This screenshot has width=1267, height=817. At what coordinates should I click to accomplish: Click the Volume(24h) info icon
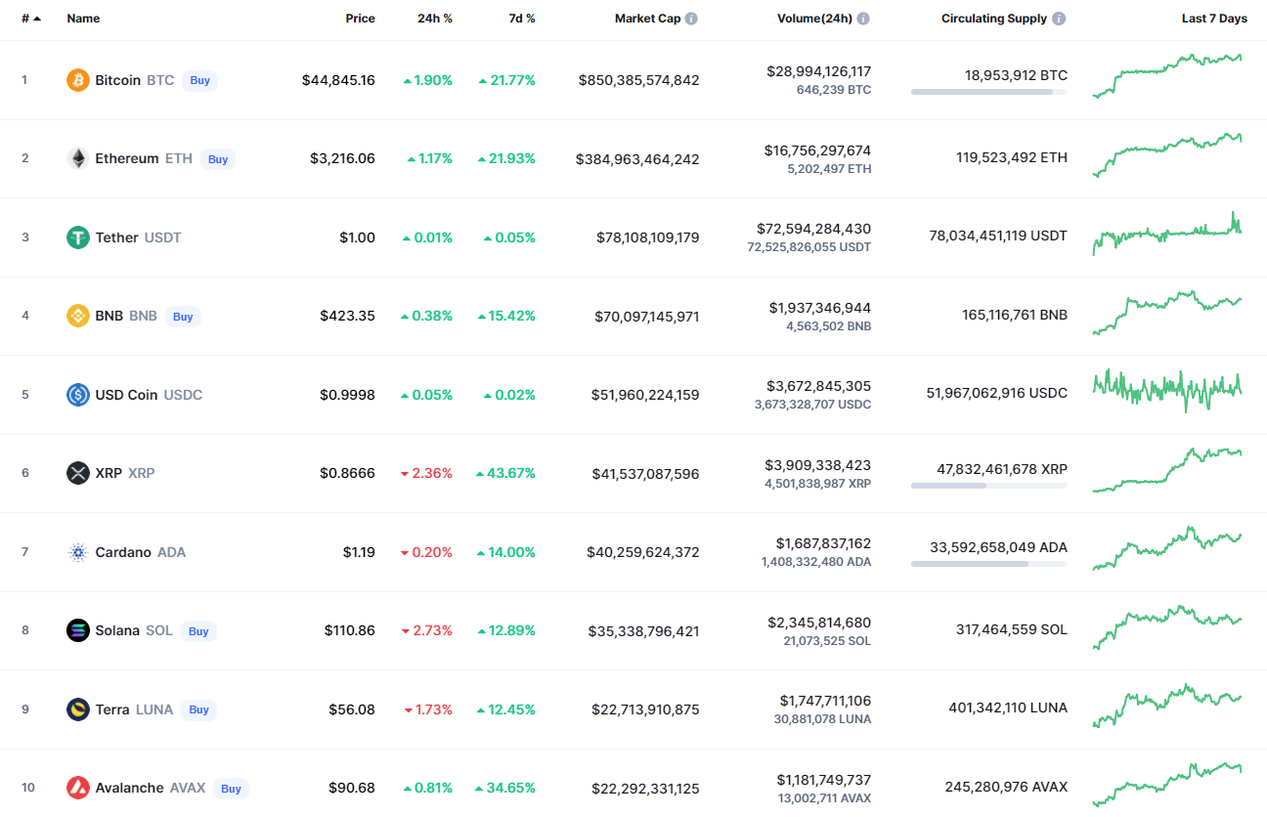pyautogui.click(x=863, y=19)
